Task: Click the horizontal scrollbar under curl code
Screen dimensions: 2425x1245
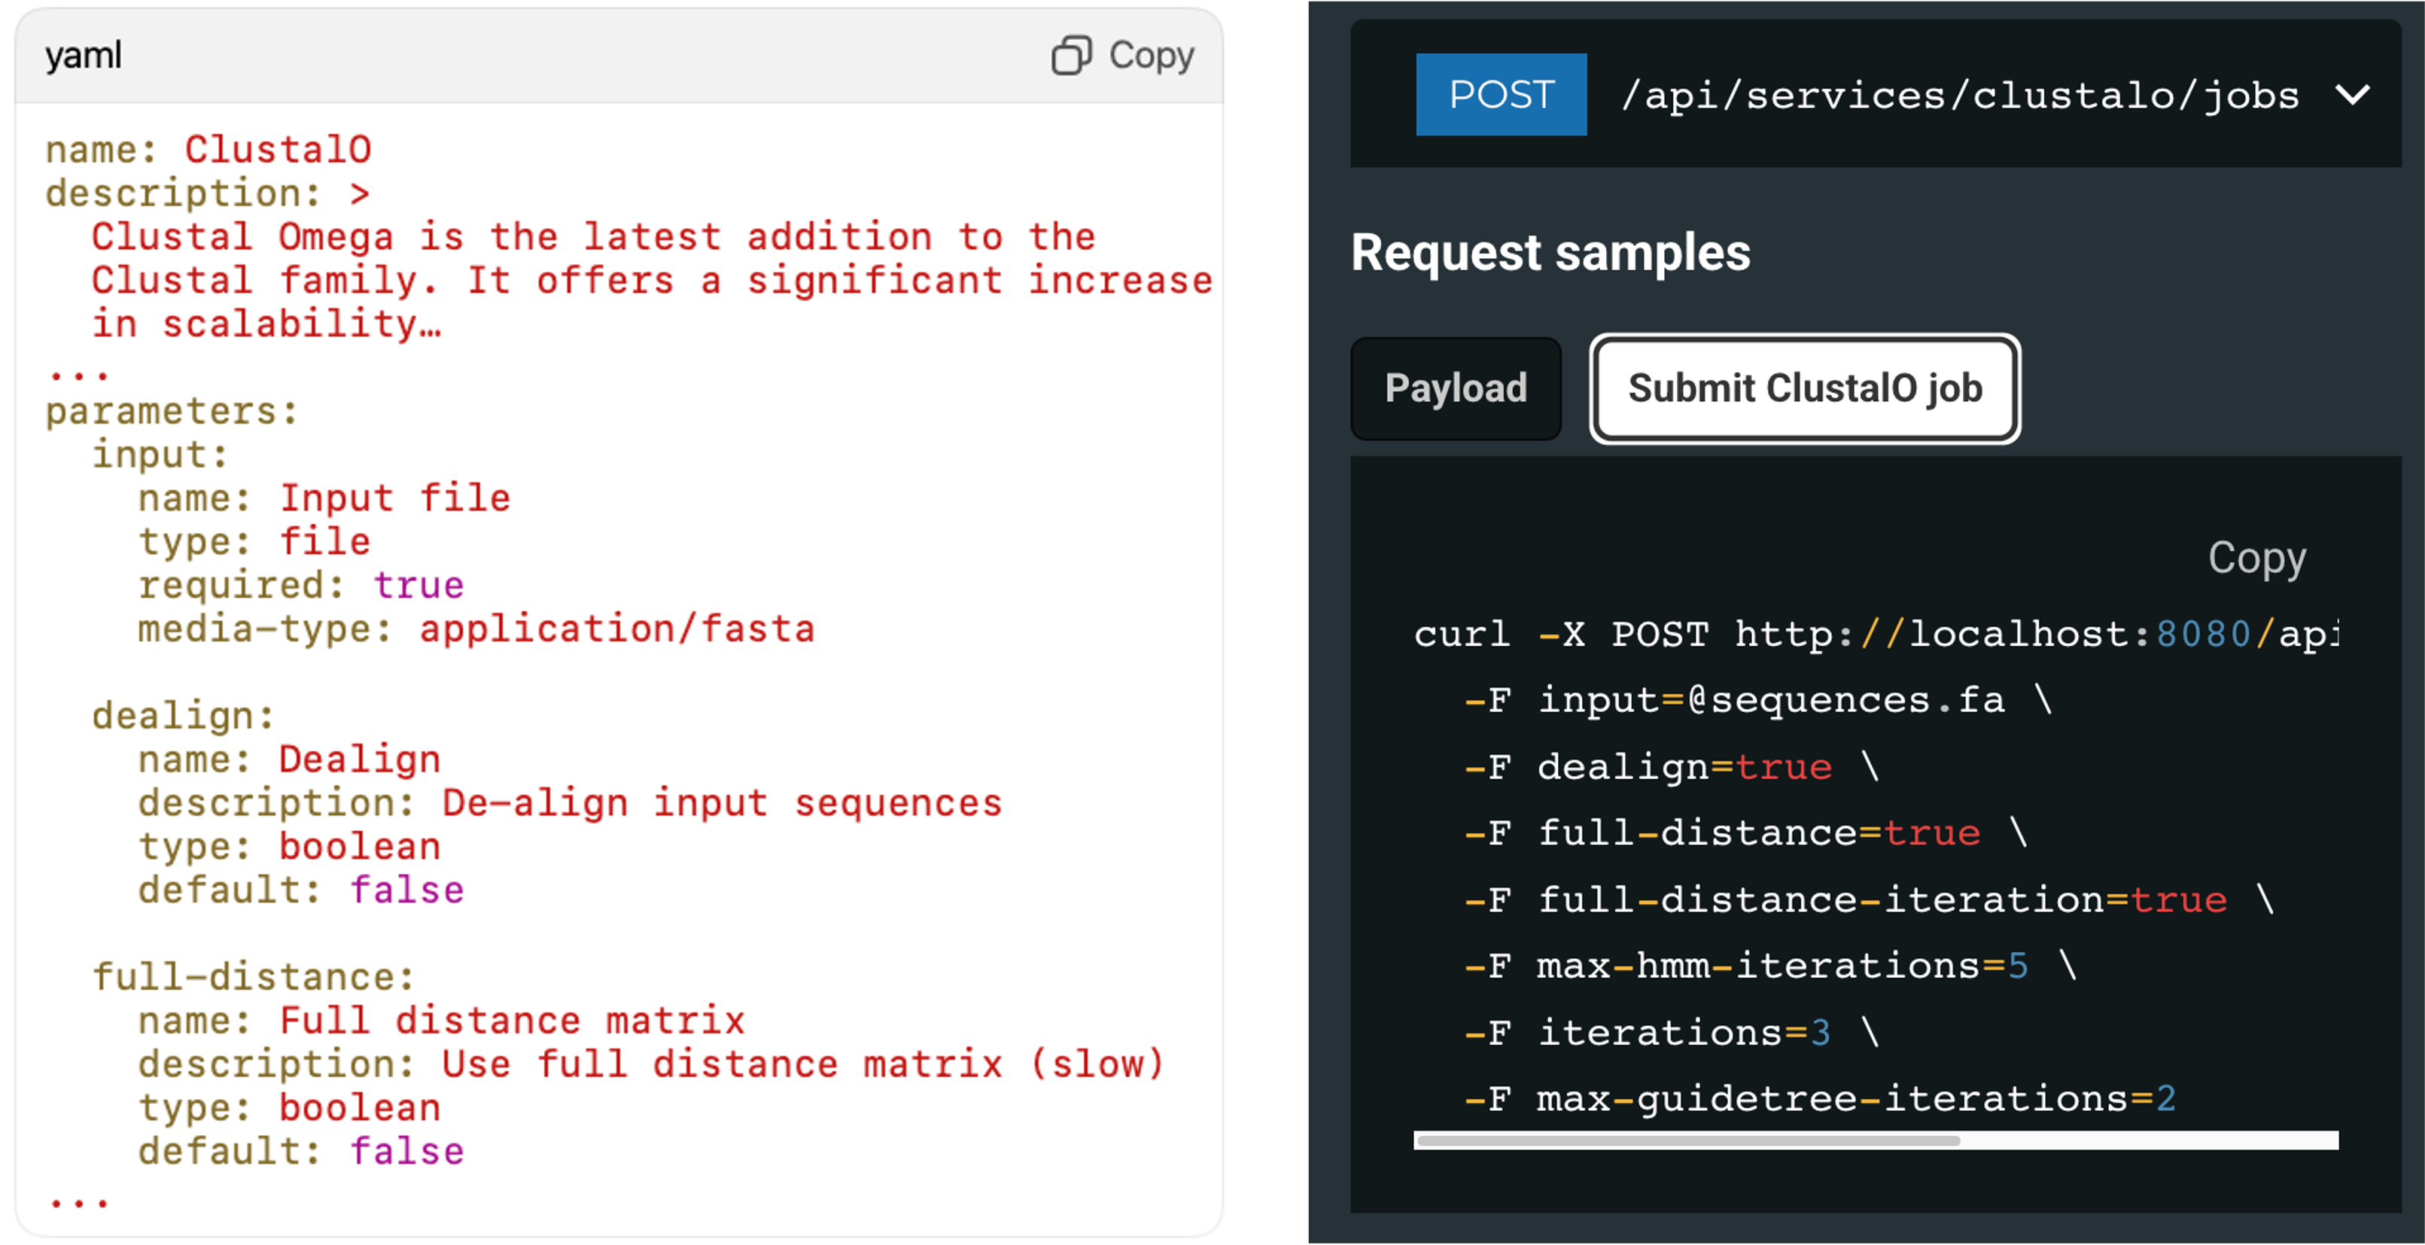Action: tap(1688, 1140)
